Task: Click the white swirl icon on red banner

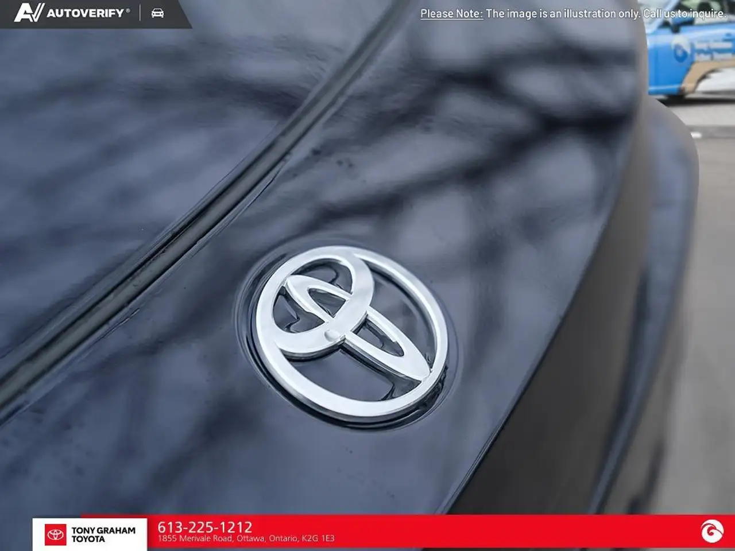Action: click(712, 531)
